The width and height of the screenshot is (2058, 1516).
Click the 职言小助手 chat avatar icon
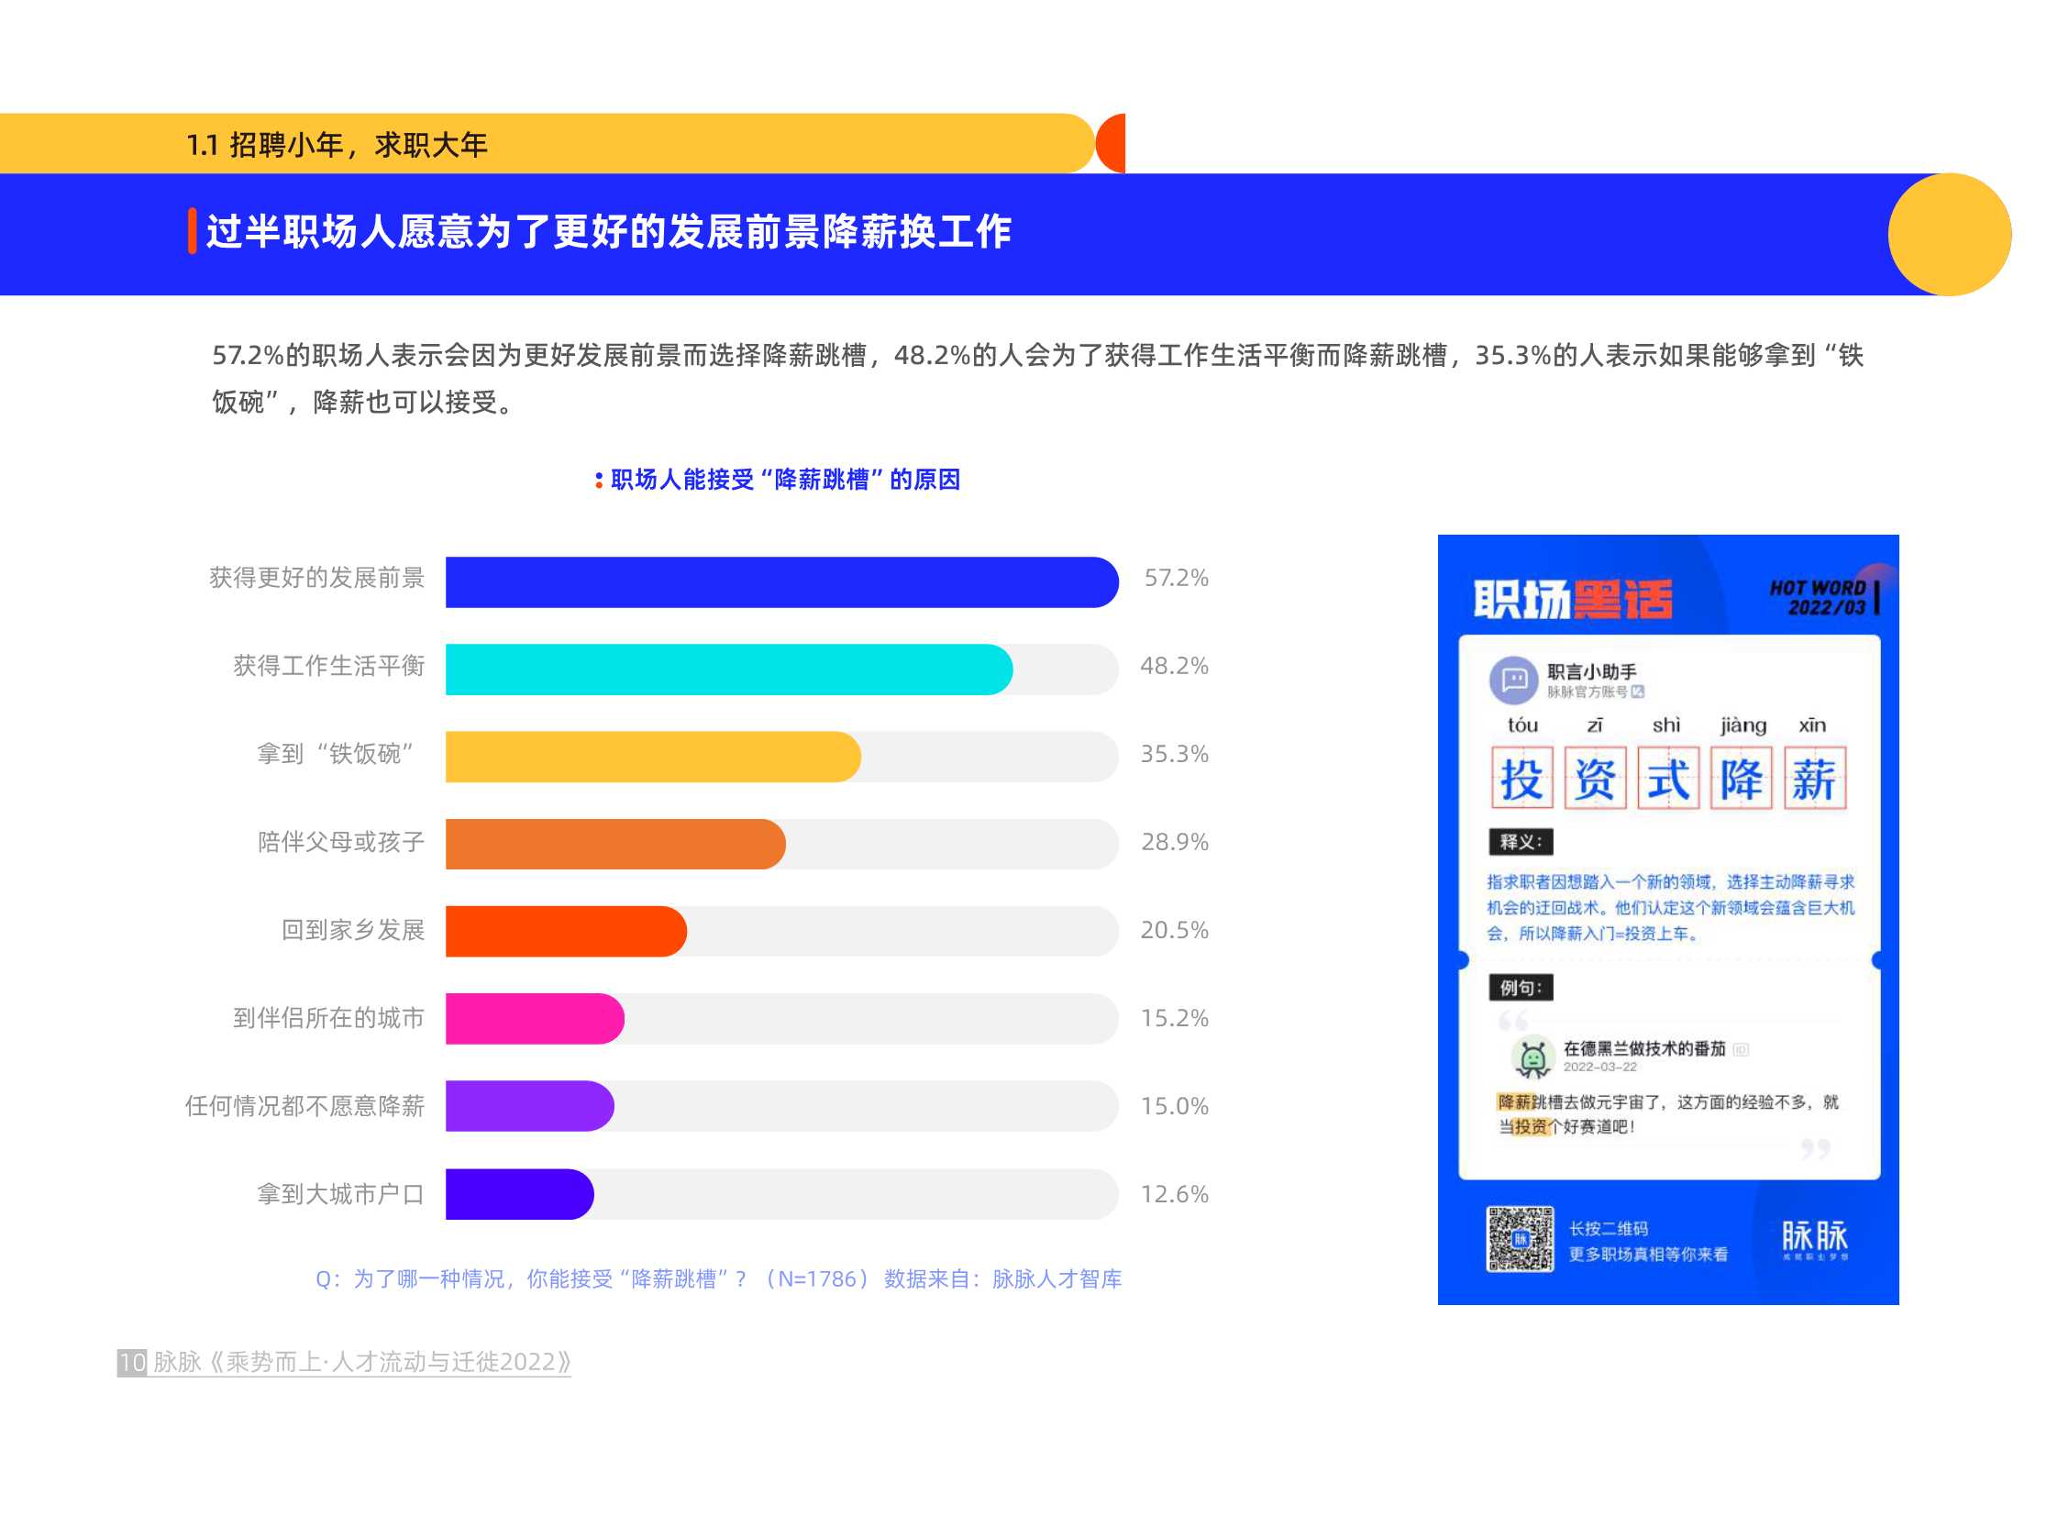(1513, 680)
